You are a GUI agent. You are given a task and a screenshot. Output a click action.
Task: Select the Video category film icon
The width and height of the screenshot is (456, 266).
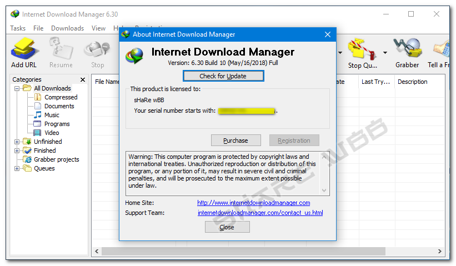click(37, 133)
